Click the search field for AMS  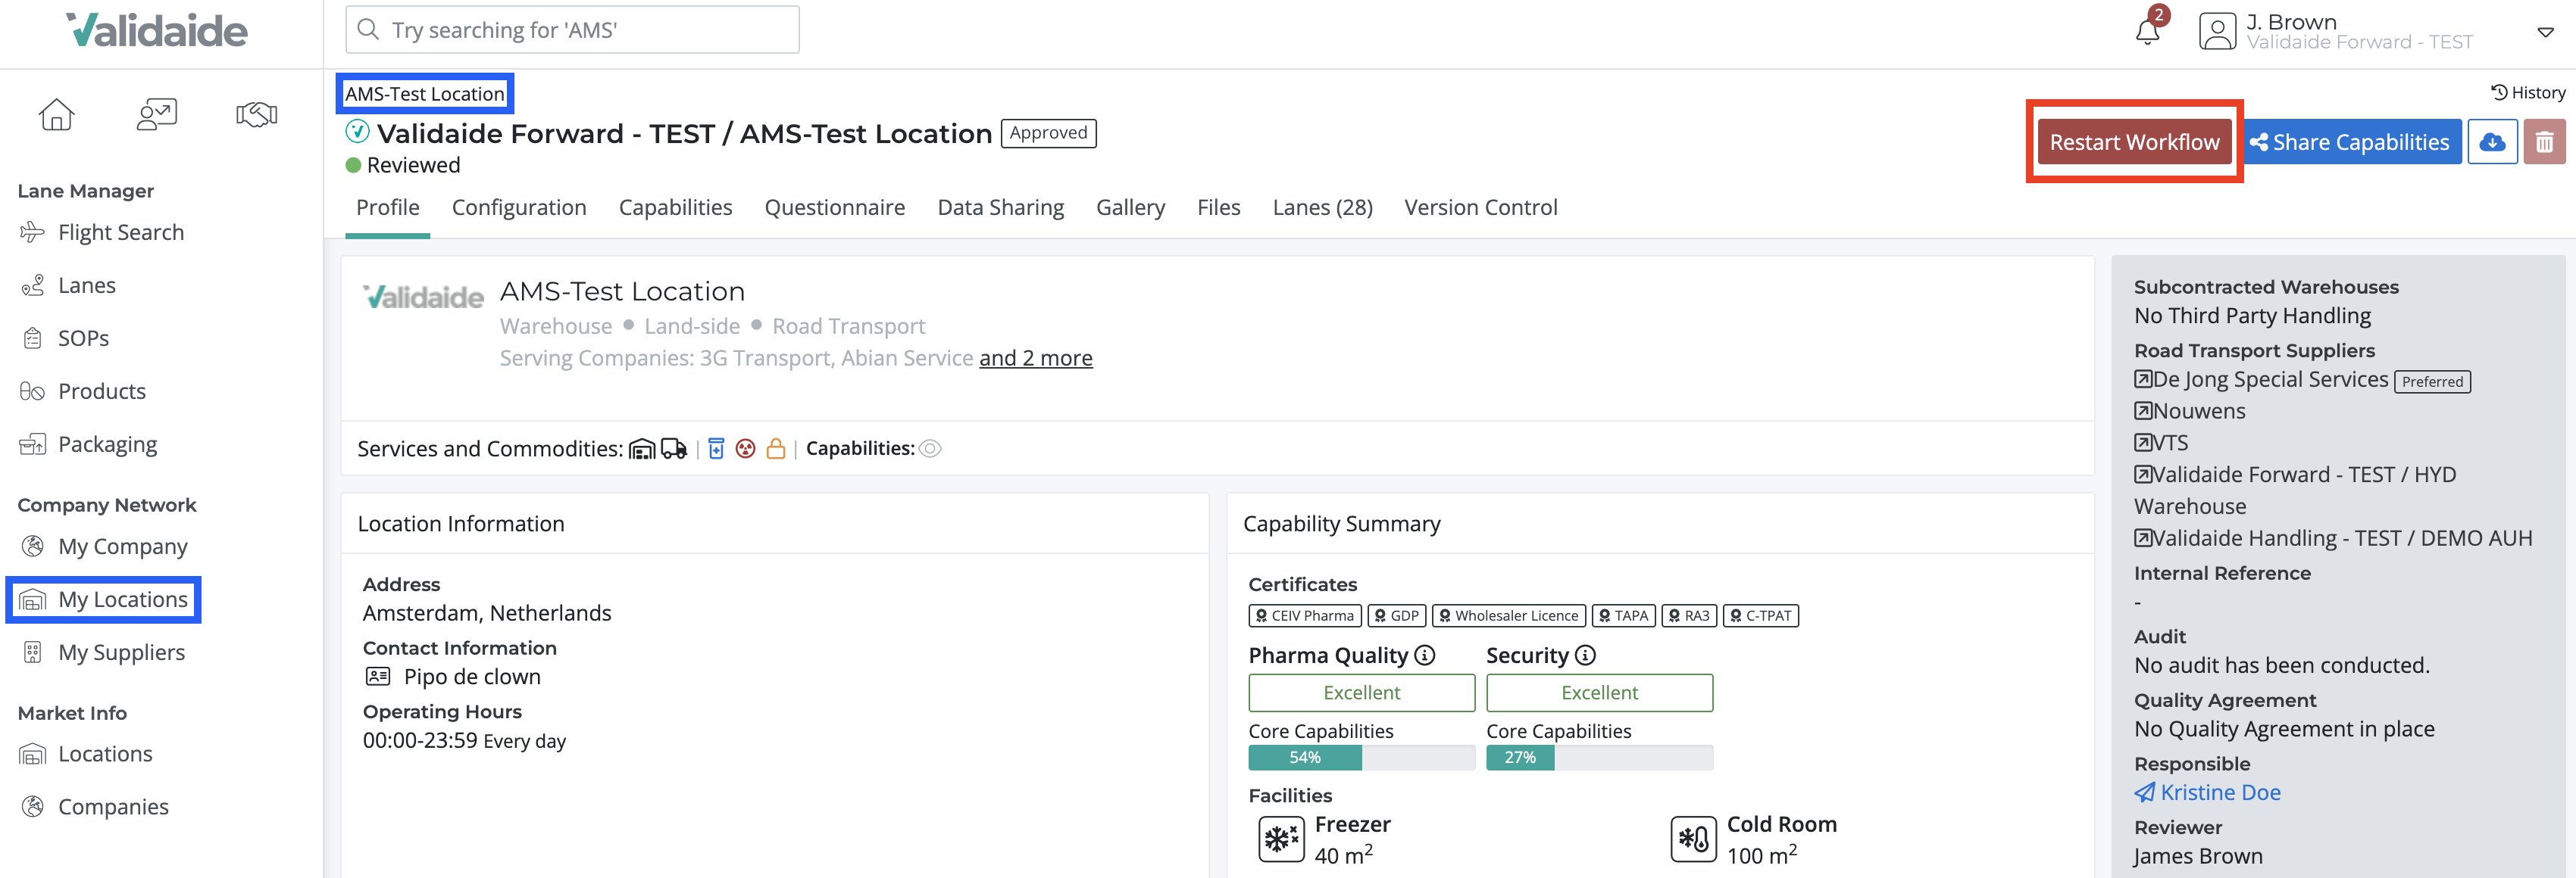click(x=572, y=30)
